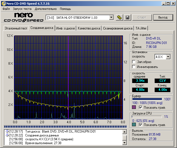Expand the 4.0X speed dropdown
This screenshot has height=148, width=177.
click(x=168, y=57)
